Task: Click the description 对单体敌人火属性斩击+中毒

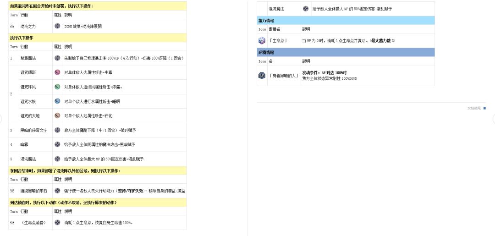Action: pyautogui.click(x=88, y=72)
